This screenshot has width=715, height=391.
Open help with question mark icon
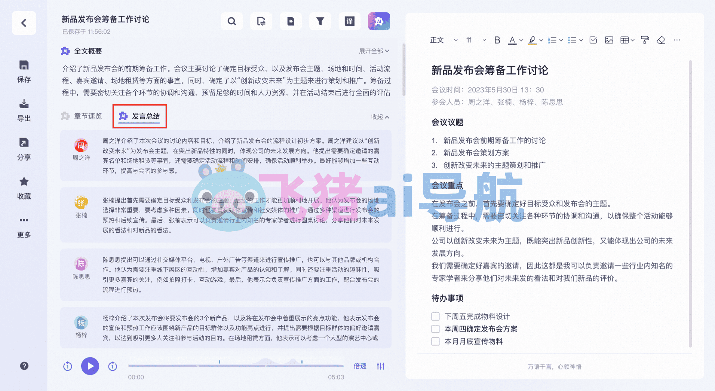pyautogui.click(x=24, y=366)
